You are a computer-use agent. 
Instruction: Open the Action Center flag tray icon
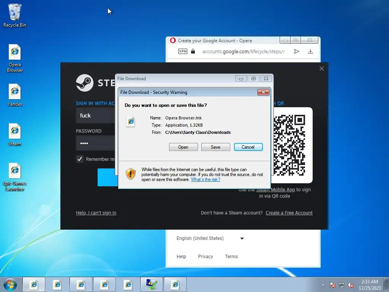[332, 285]
